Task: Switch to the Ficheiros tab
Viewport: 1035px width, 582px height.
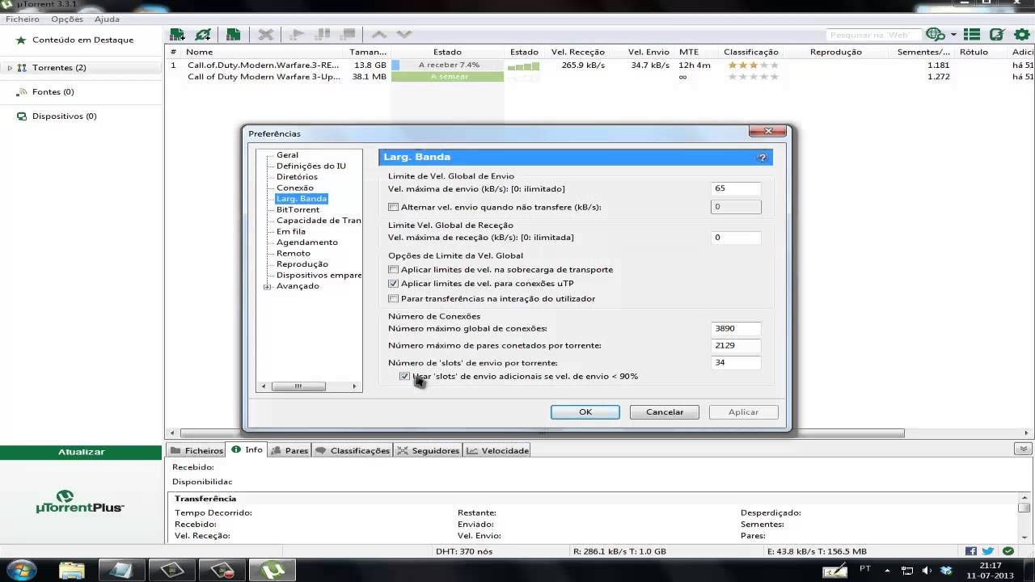Action: pyautogui.click(x=196, y=450)
